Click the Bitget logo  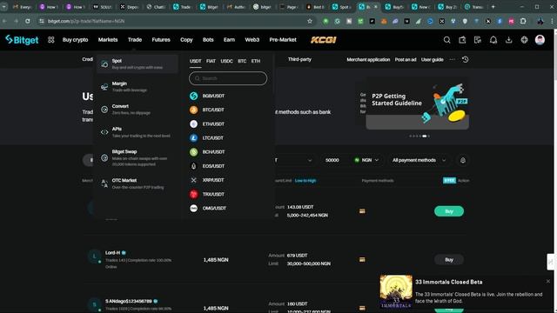tap(22, 40)
